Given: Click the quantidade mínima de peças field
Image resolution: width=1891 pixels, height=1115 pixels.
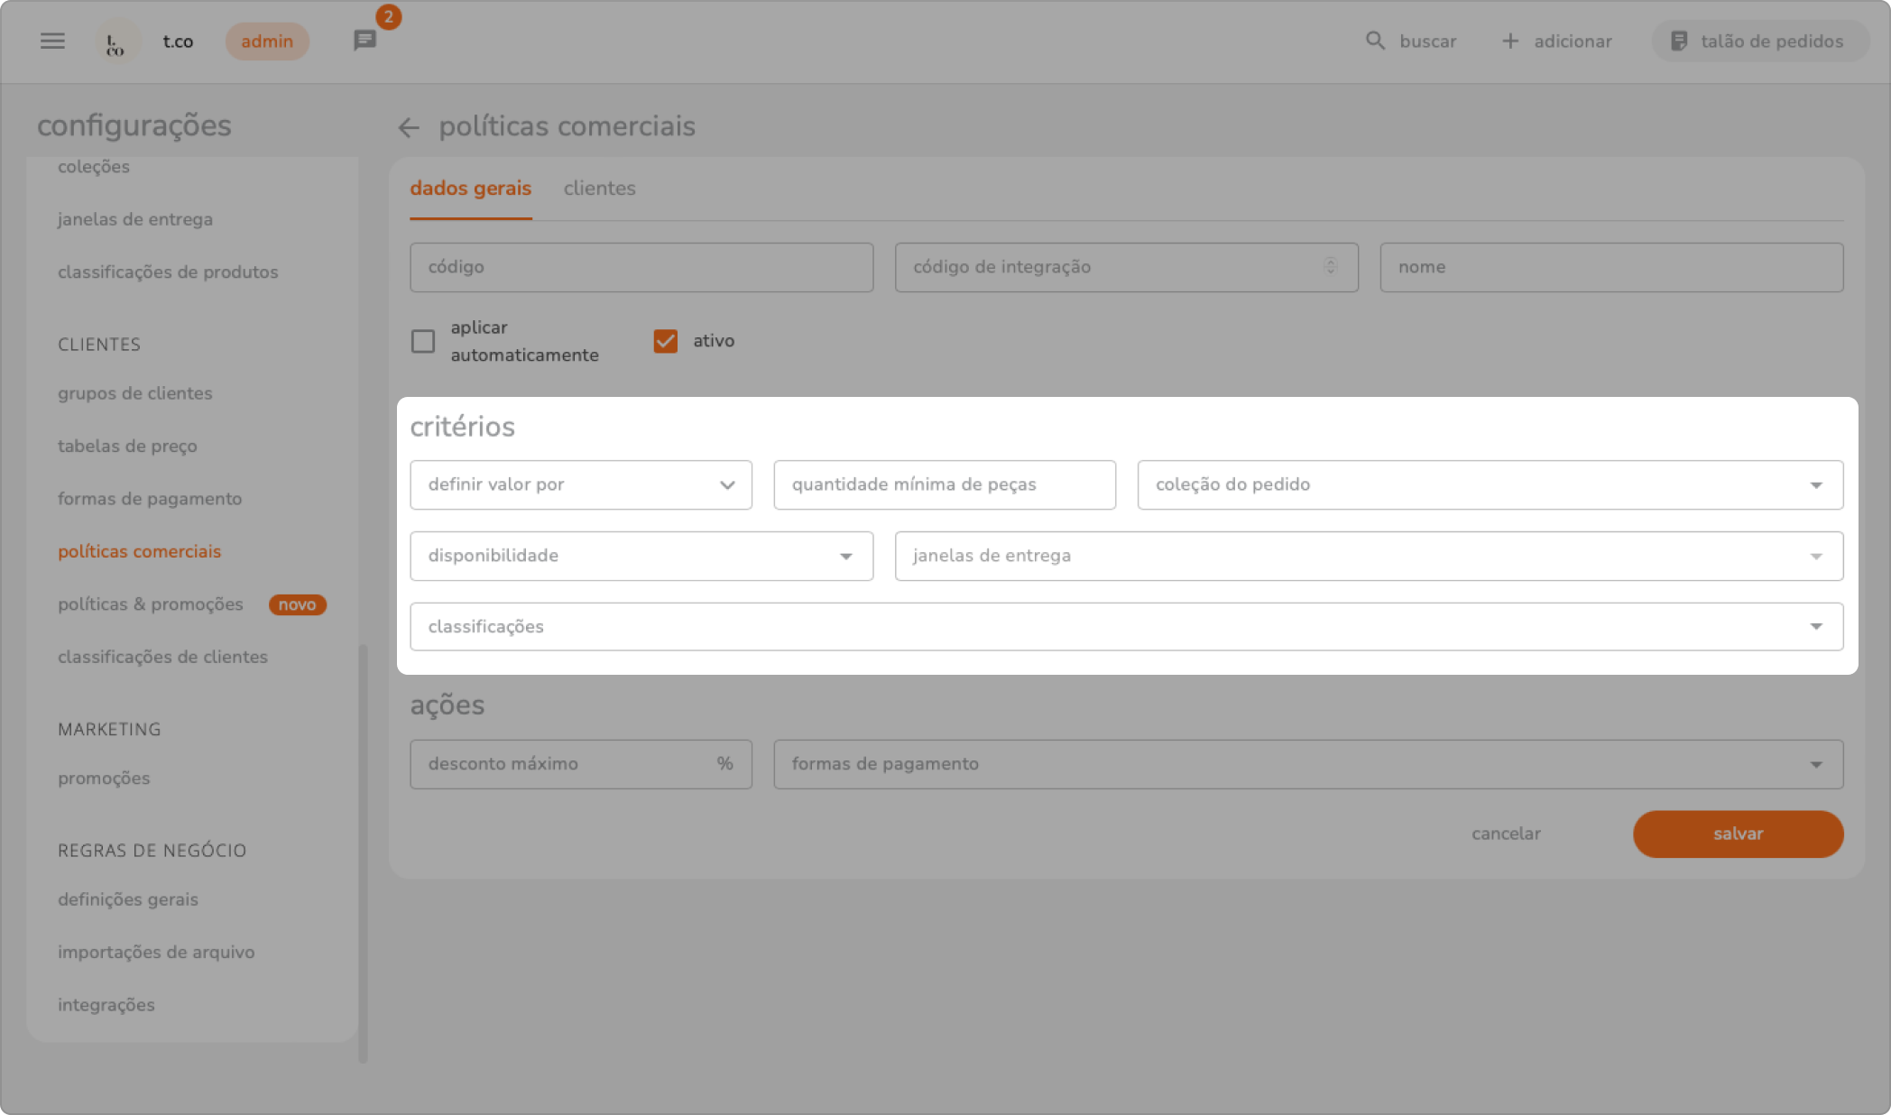Looking at the screenshot, I should pyautogui.click(x=944, y=485).
